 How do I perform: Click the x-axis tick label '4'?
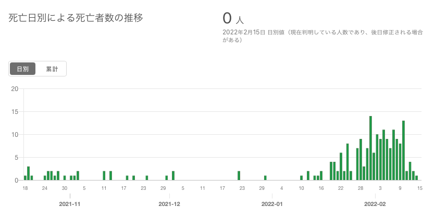pos(282,188)
